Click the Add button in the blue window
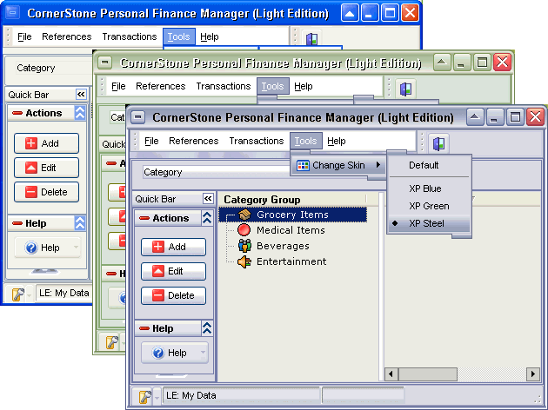This screenshot has height=410, width=548. click(46, 143)
